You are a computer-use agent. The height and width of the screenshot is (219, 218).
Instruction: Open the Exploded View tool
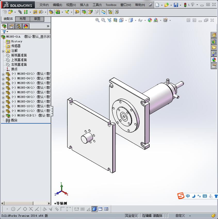[x=91, y=12]
